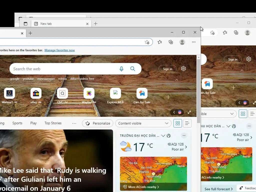Viewport: 256px width, 192px height.
Task: Close New tab in middle window
Action: tap(87, 24)
